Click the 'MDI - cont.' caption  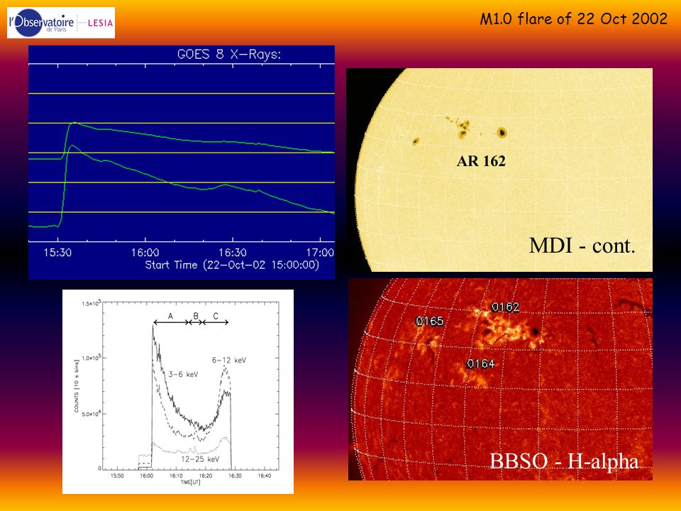tap(582, 246)
